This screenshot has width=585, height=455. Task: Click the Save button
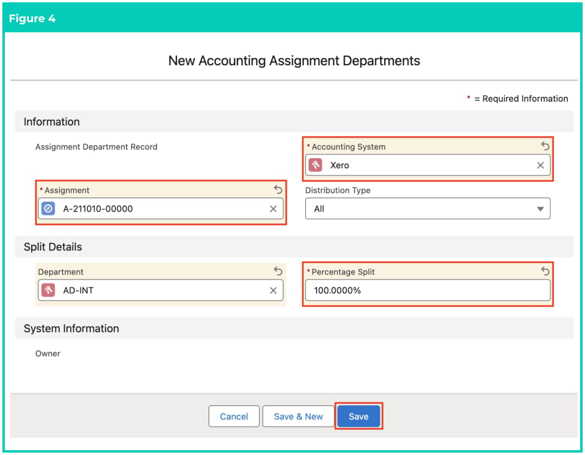tap(358, 416)
